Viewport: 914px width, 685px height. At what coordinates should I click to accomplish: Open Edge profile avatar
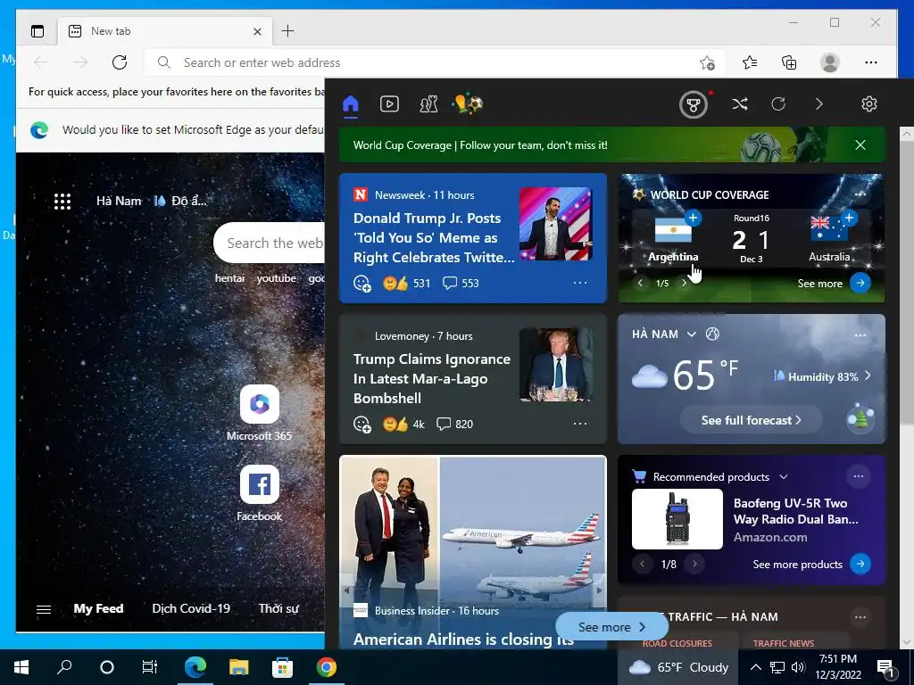pos(829,62)
